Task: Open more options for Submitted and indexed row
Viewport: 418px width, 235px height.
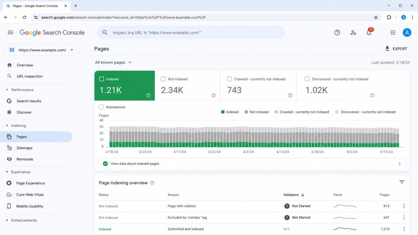Action: [x=404, y=229]
